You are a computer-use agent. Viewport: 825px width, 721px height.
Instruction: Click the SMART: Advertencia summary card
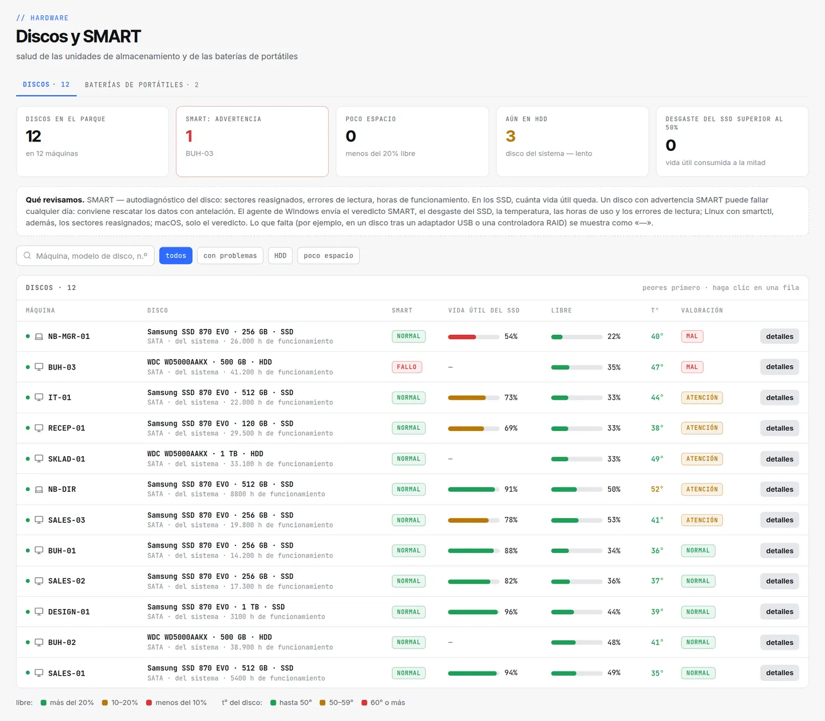(x=252, y=141)
